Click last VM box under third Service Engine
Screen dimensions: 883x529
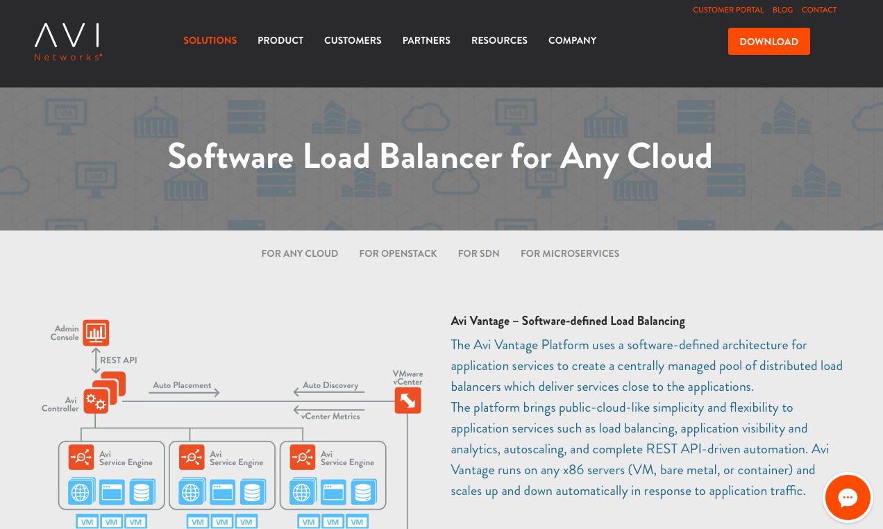[x=357, y=521]
